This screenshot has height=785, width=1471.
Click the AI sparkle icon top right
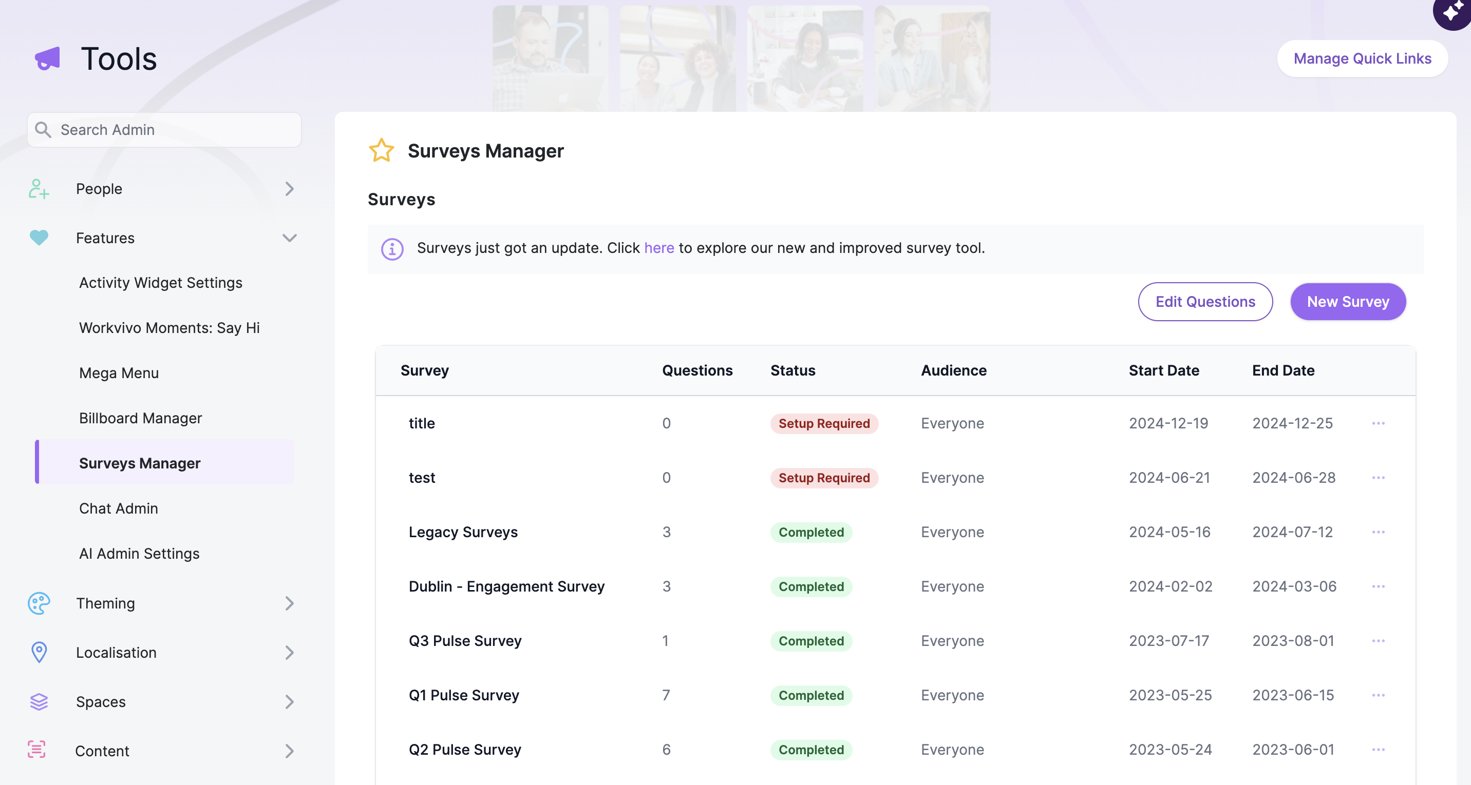[1454, 11]
